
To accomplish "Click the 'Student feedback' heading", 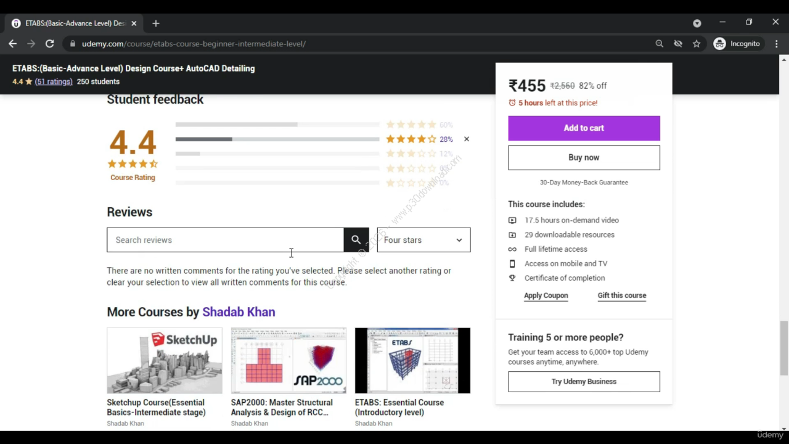I will click(155, 99).
